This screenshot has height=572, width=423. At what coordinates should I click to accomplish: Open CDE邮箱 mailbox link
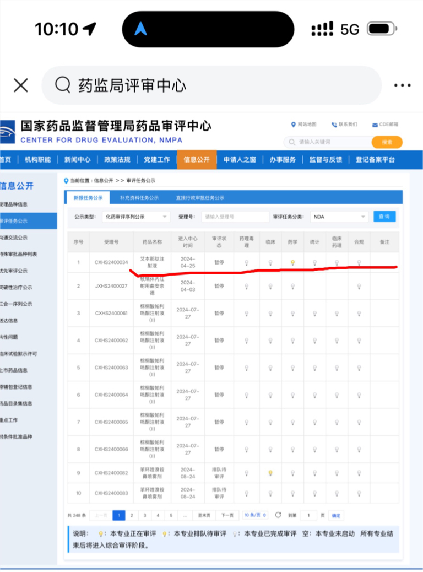385,125
